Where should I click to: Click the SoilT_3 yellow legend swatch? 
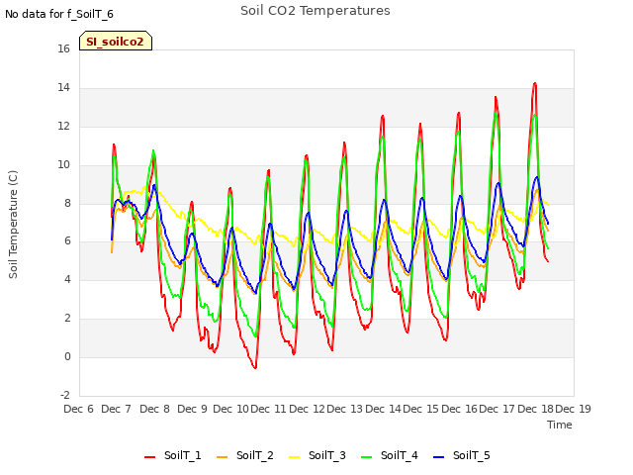click(x=295, y=457)
